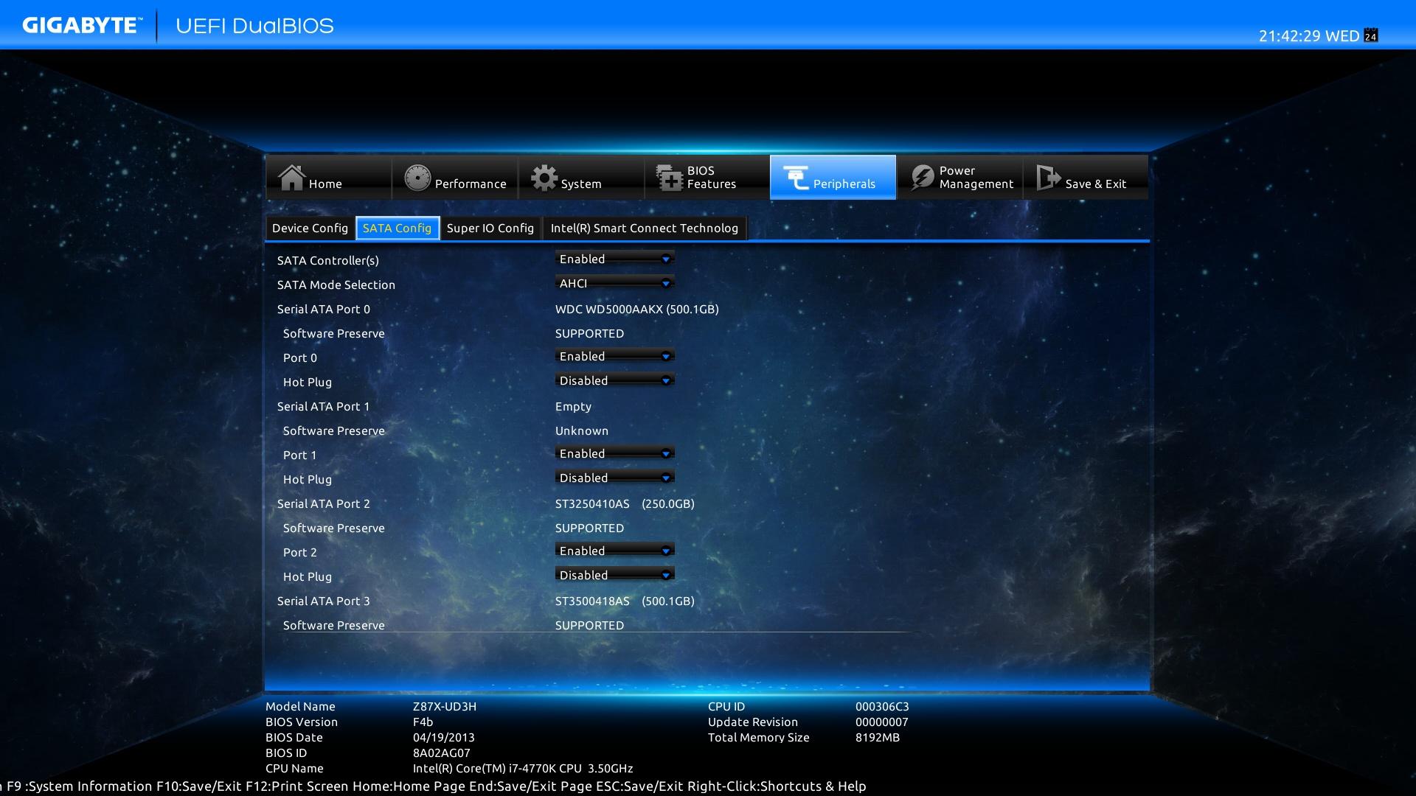Click the Right-Click Shortcuts & Help hint
Image resolution: width=1416 pixels, height=796 pixels.
(777, 786)
